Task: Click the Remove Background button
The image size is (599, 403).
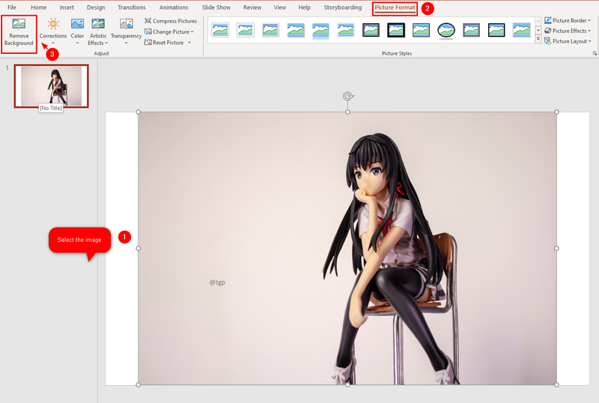Action: (19, 33)
